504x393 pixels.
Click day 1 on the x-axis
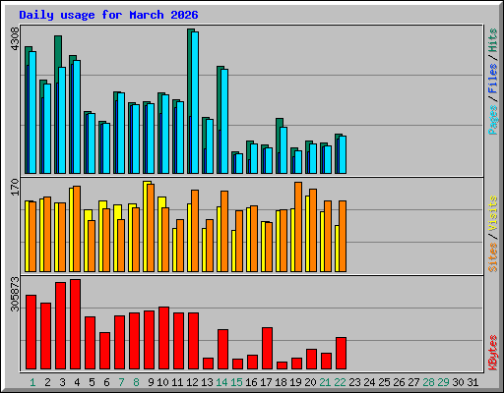[32, 382]
